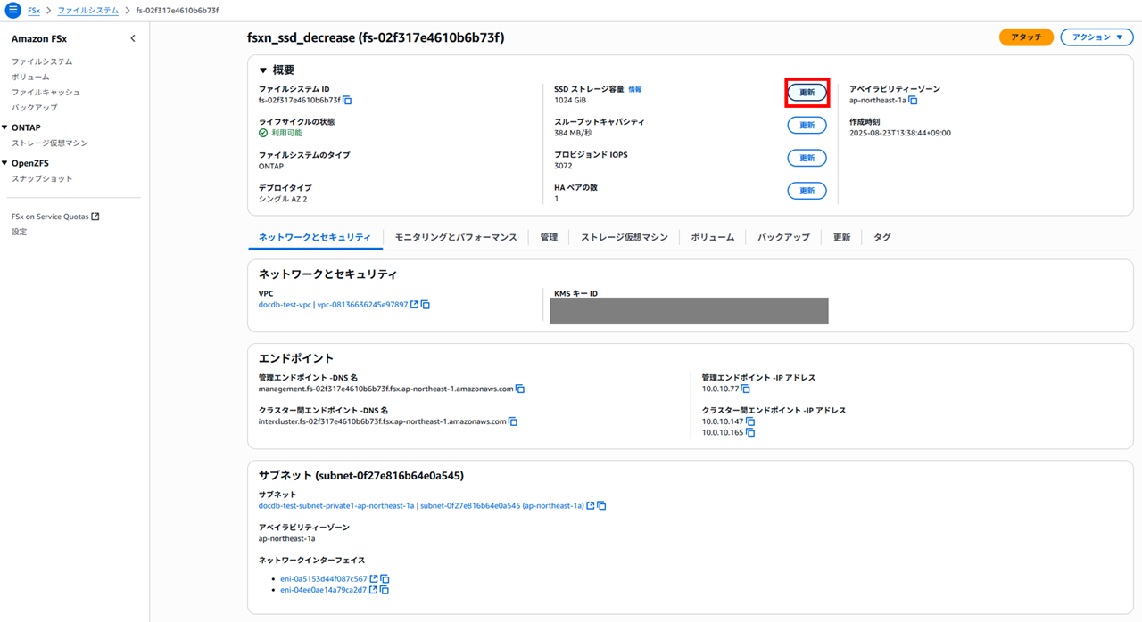
Task: Go to FSx breadcrumb link
Action: 34,11
